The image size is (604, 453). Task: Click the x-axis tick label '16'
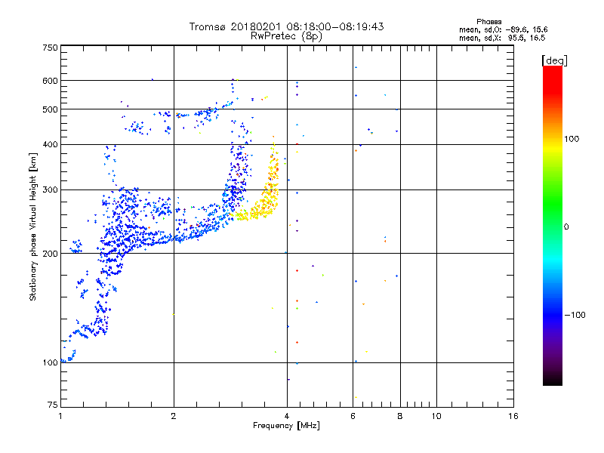coord(513,416)
